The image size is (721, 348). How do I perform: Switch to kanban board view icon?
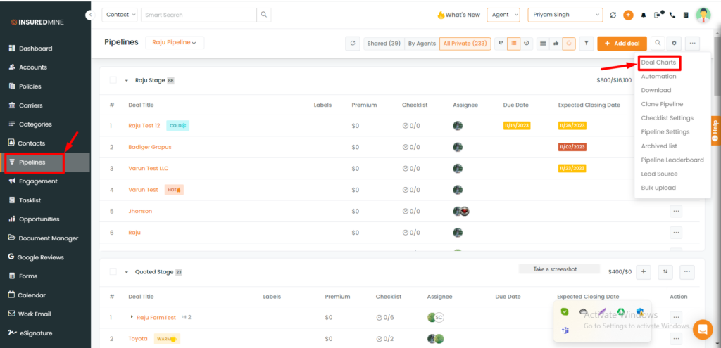(501, 43)
